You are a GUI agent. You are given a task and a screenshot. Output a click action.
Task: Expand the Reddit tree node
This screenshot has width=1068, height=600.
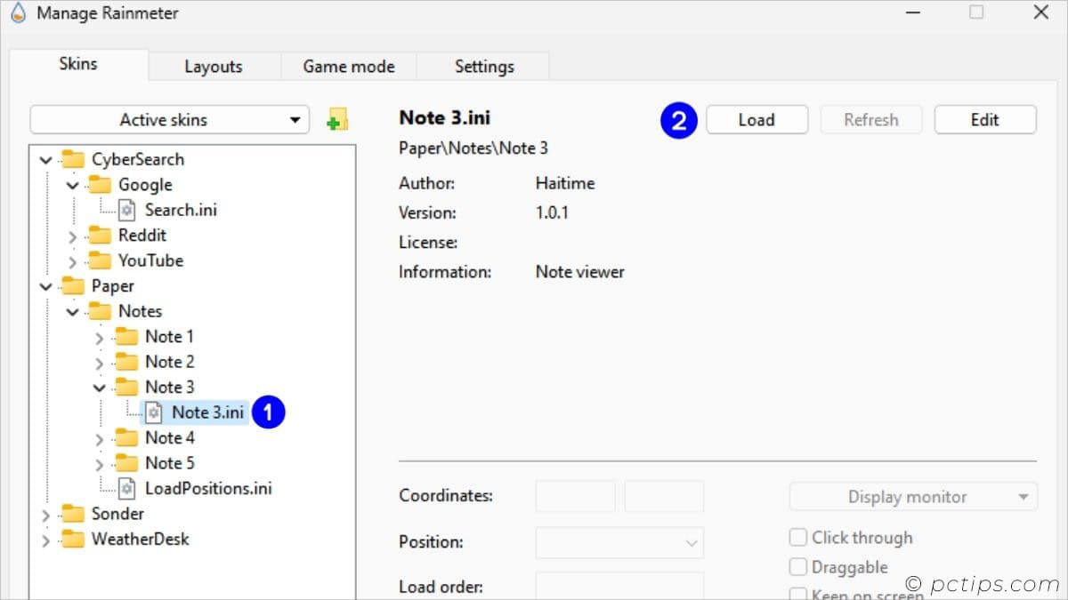click(x=73, y=236)
